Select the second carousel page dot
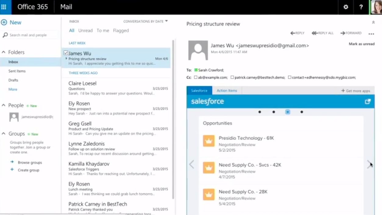This screenshot has width=382, height=215. point(274,112)
